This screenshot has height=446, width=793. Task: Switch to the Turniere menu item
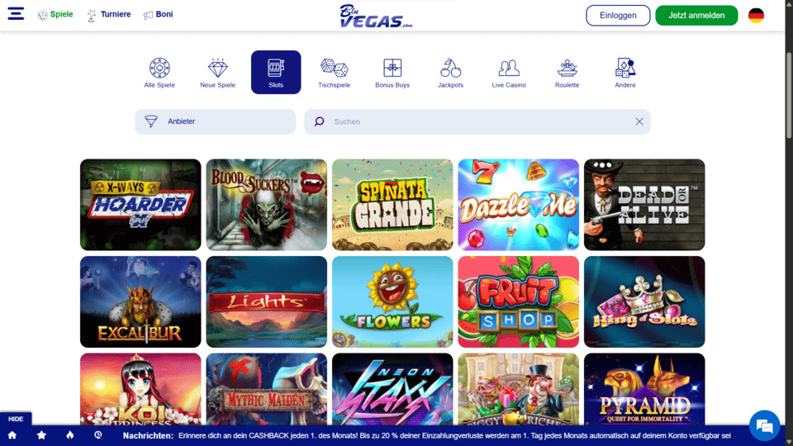[x=109, y=15]
